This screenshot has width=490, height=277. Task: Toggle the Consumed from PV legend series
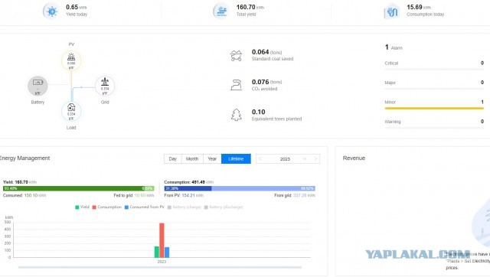click(x=145, y=207)
